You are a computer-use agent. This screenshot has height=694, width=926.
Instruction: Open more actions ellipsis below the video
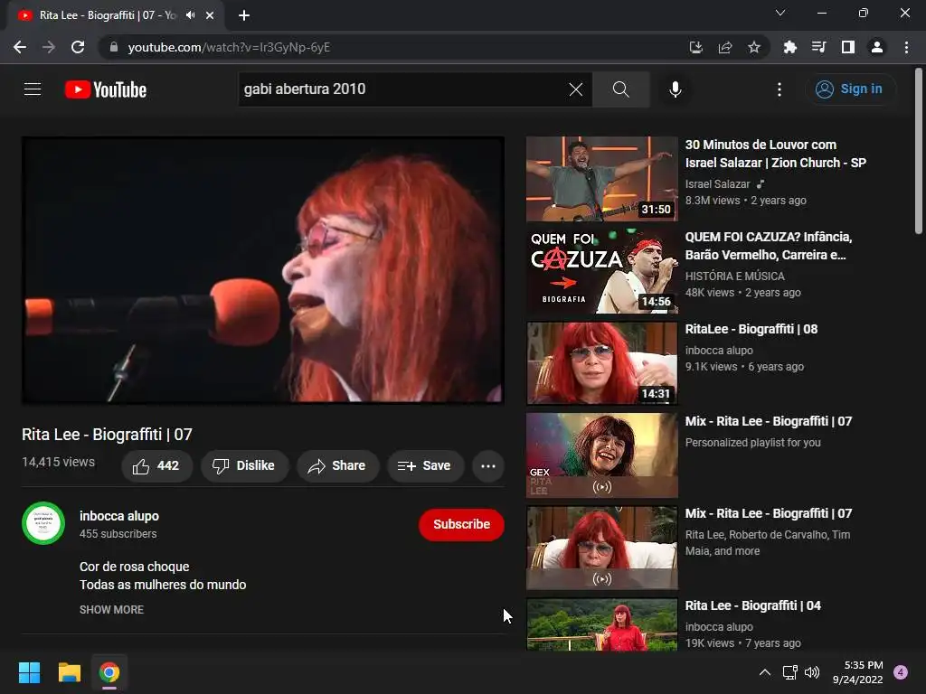[x=488, y=466]
